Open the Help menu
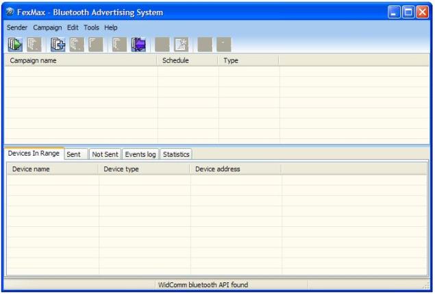The width and height of the screenshot is (435, 294). tap(111, 27)
